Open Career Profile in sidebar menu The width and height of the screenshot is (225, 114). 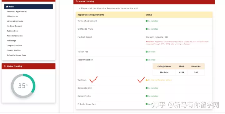[x=14, y=50]
